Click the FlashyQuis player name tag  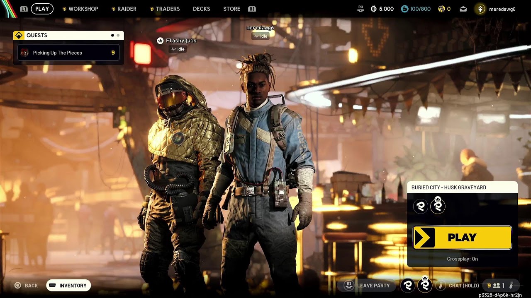pyautogui.click(x=181, y=41)
